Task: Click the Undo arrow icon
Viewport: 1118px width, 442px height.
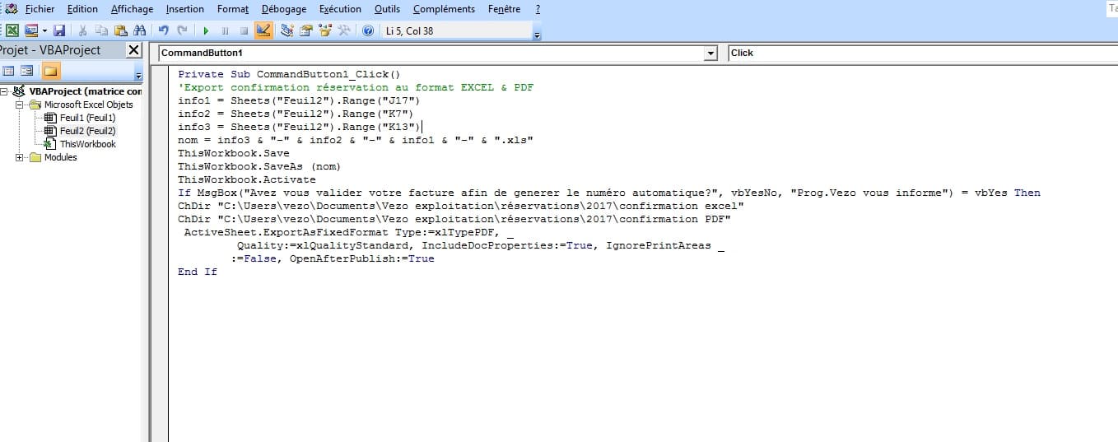Action: point(163,30)
